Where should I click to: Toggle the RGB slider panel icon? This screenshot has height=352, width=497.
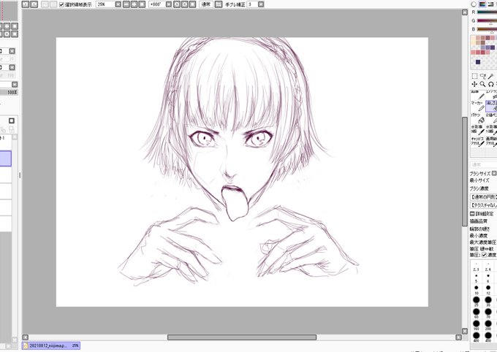(482, 4)
